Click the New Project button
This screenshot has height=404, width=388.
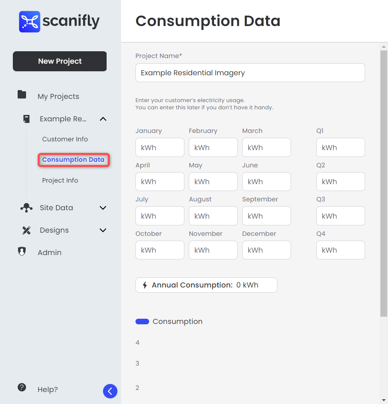point(60,61)
